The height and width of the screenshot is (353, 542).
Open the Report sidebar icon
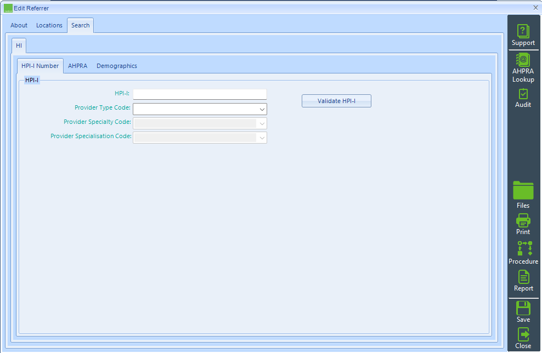click(x=523, y=281)
